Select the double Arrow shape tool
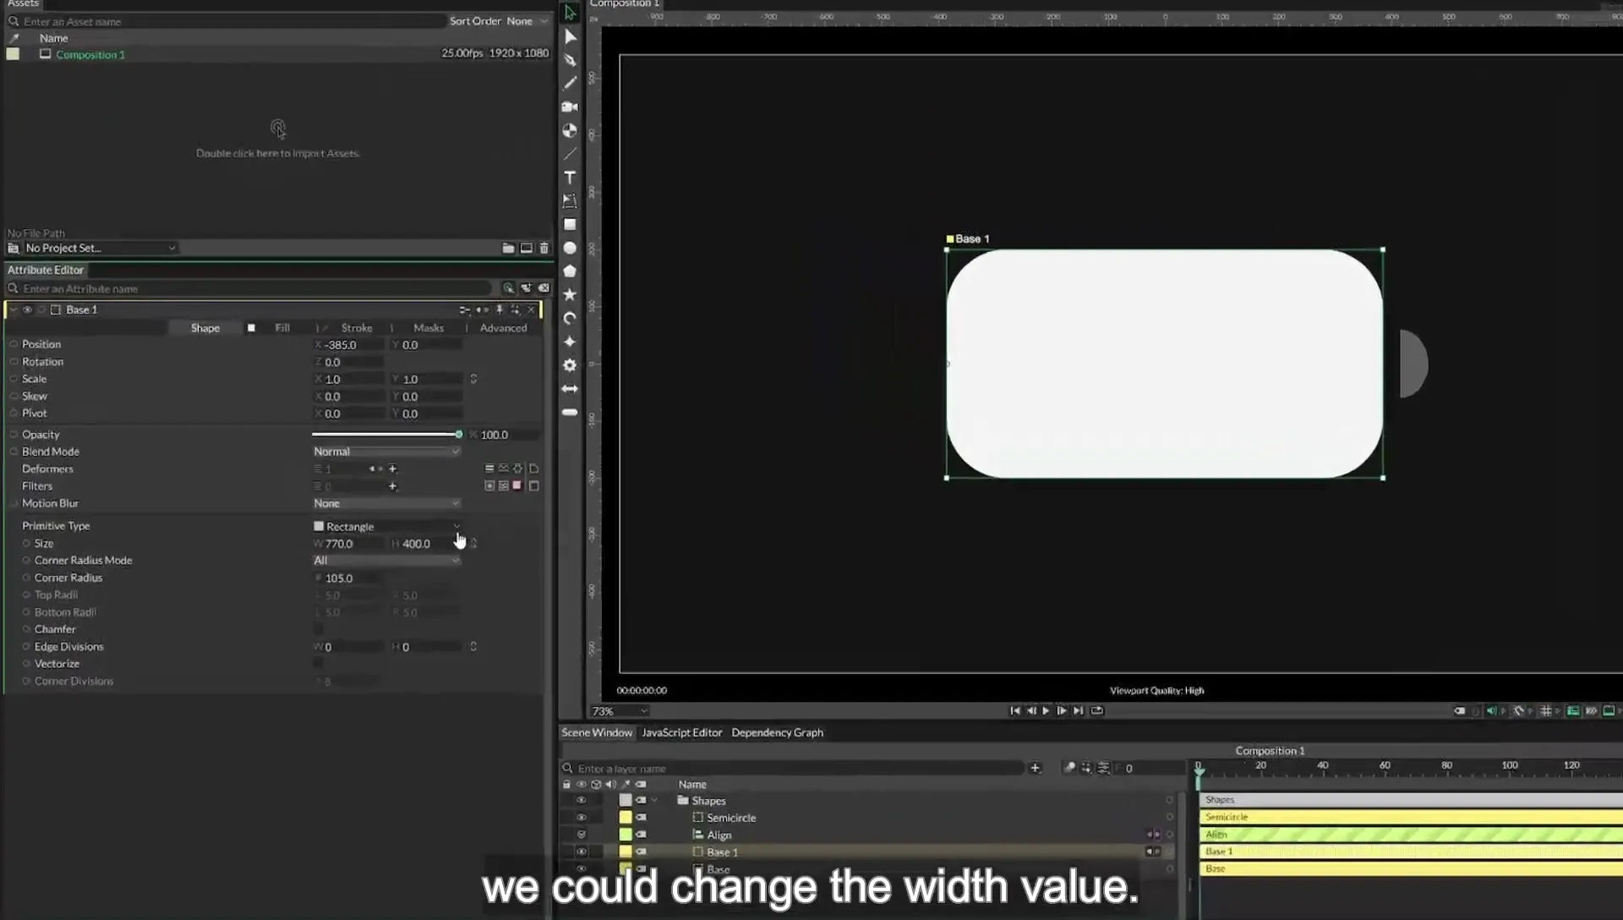Screen dimensions: 1623x920 click(x=570, y=389)
